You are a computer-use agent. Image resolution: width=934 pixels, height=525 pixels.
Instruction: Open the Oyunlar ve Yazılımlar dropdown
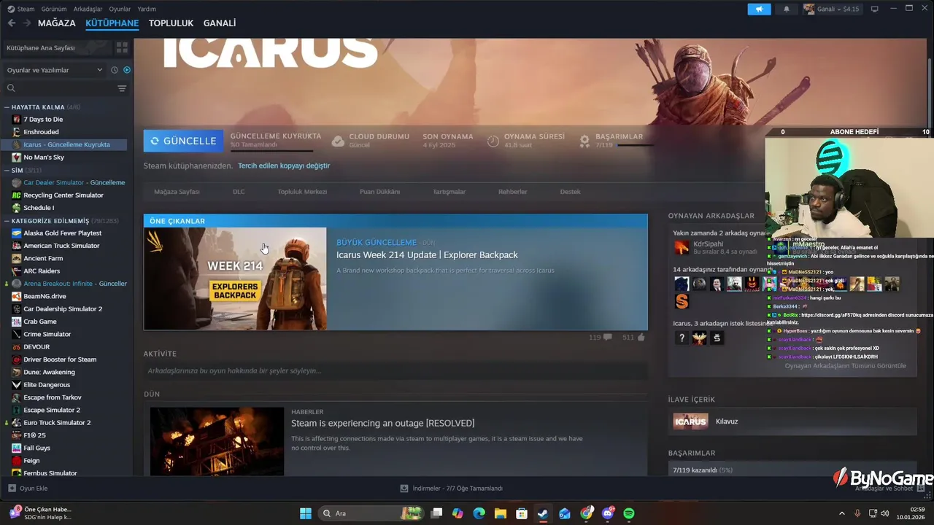point(55,70)
